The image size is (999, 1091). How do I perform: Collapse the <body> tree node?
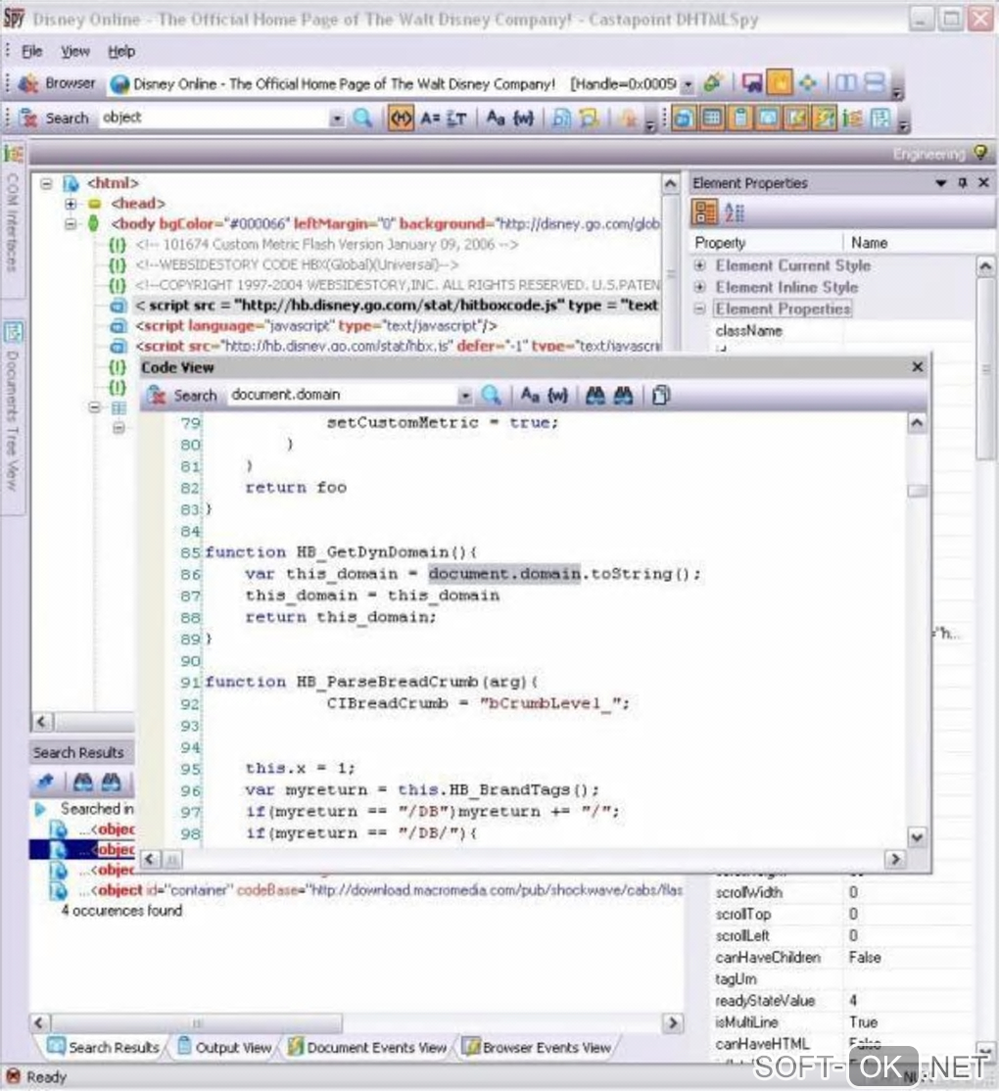[71, 224]
